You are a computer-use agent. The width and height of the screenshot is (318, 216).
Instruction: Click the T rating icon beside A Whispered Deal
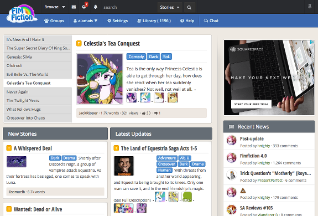[9, 148]
